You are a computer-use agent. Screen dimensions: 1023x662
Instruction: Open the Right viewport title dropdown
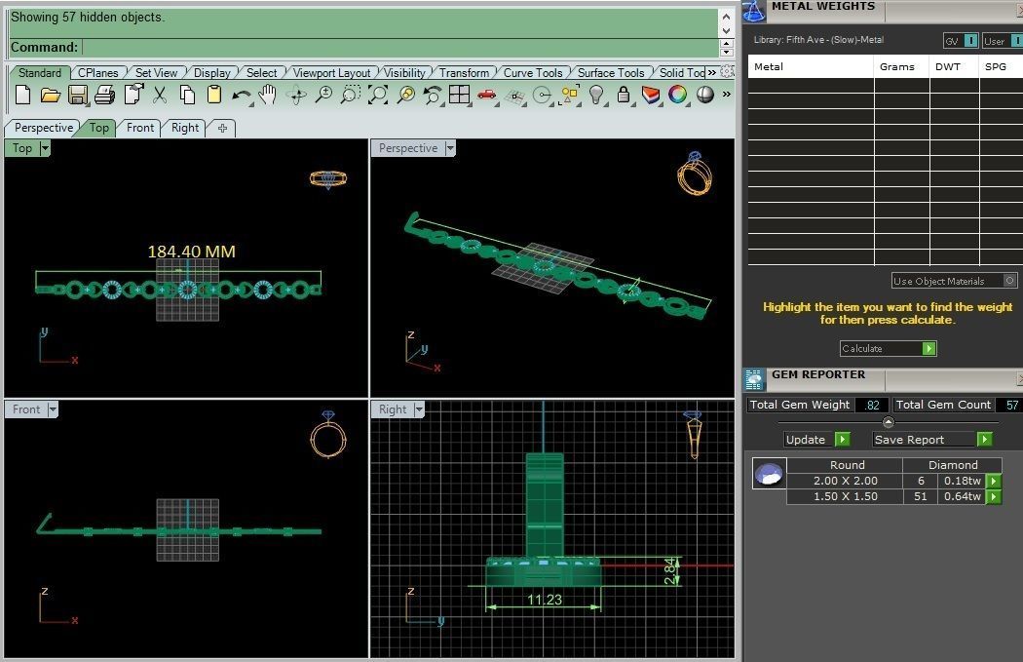[419, 409]
